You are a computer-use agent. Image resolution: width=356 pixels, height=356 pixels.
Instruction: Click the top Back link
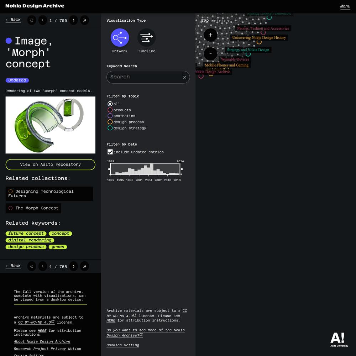coord(14,20)
